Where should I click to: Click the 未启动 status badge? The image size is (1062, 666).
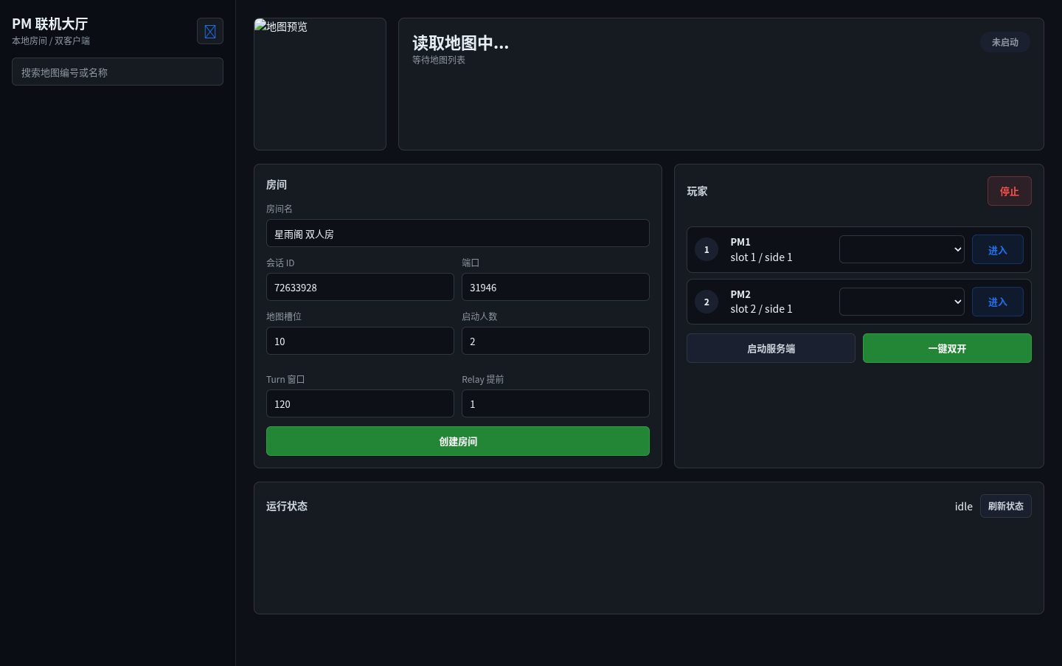(1005, 42)
